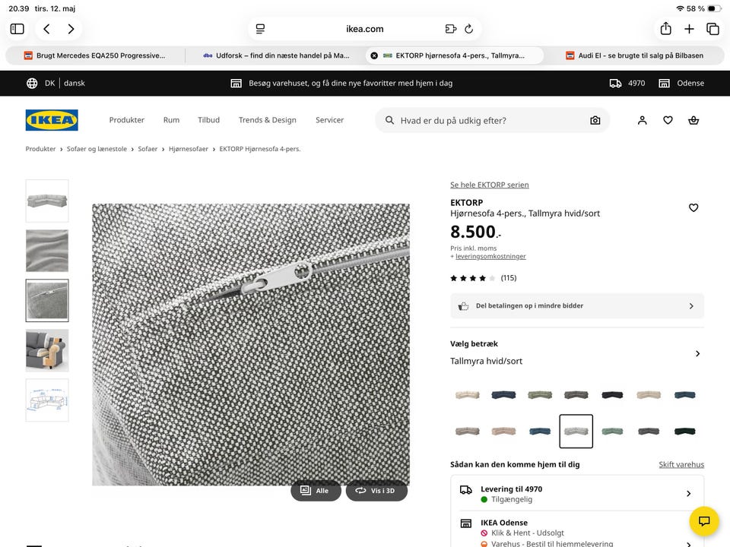Choose the black cover swatch
The width and height of the screenshot is (730, 547).
tap(612, 395)
